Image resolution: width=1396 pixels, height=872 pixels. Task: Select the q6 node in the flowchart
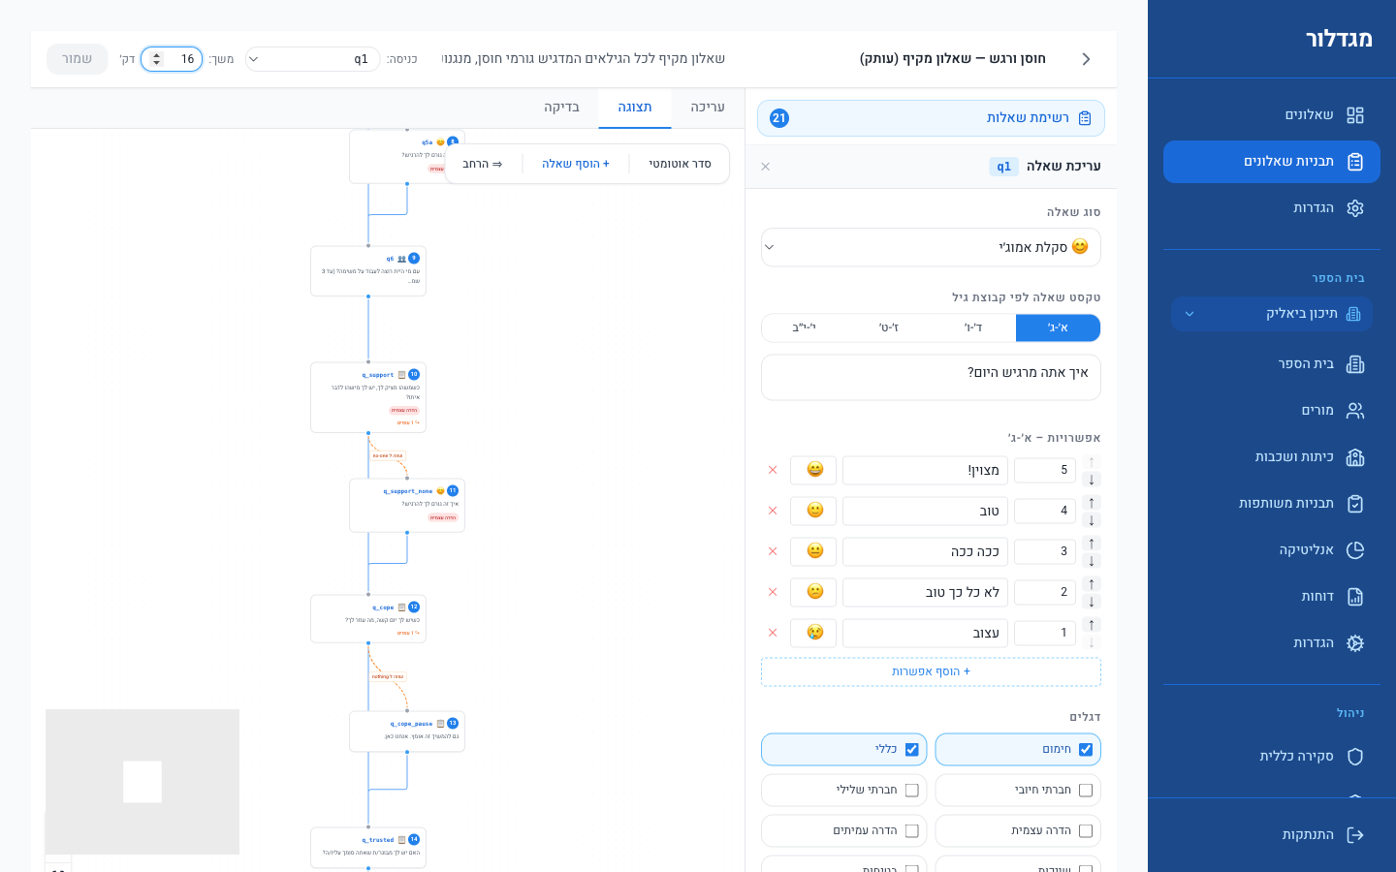pos(368,271)
